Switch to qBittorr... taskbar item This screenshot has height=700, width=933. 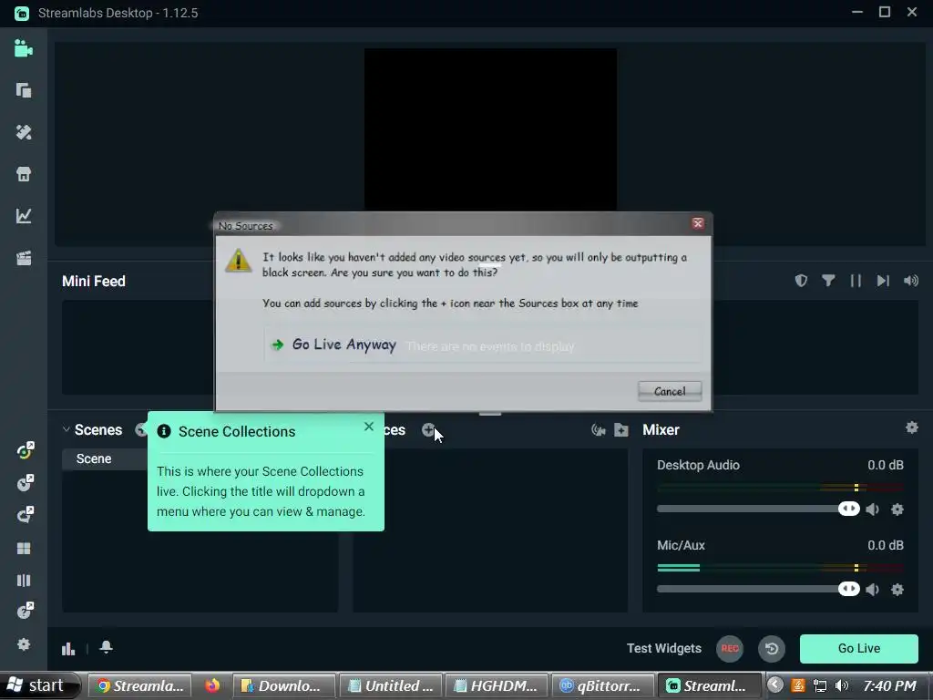click(602, 685)
